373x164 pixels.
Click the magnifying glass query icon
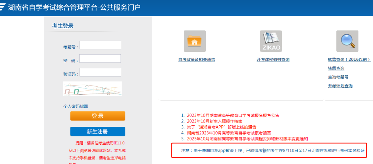[347, 41]
